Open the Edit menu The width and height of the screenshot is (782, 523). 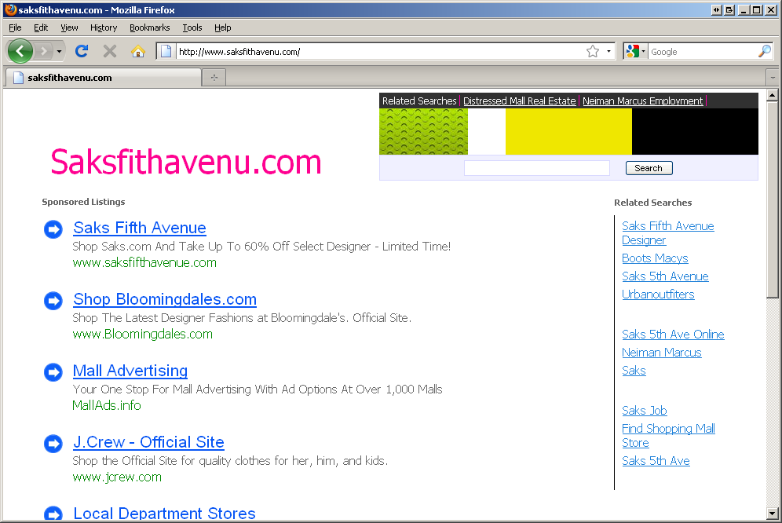pyautogui.click(x=41, y=27)
